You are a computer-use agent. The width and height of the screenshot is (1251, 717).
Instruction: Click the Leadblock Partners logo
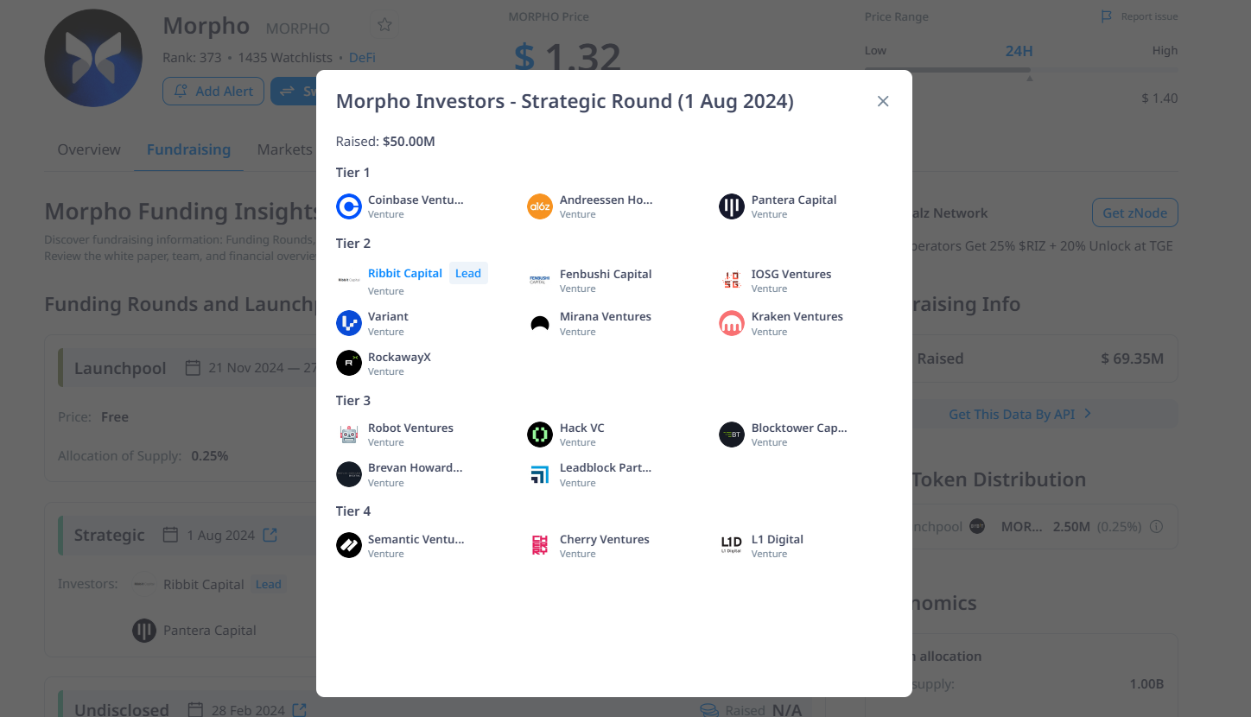pyautogui.click(x=540, y=474)
